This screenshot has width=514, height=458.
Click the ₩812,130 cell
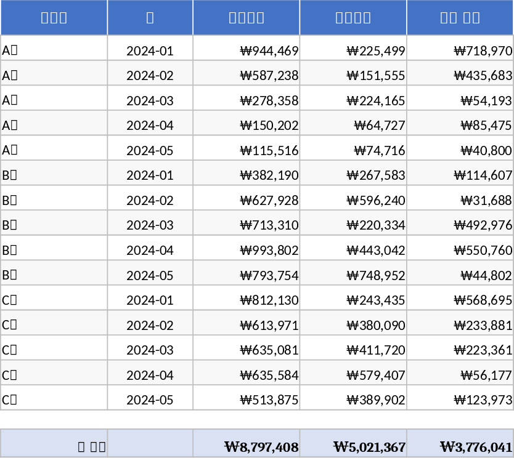pyautogui.click(x=247, y=299)
